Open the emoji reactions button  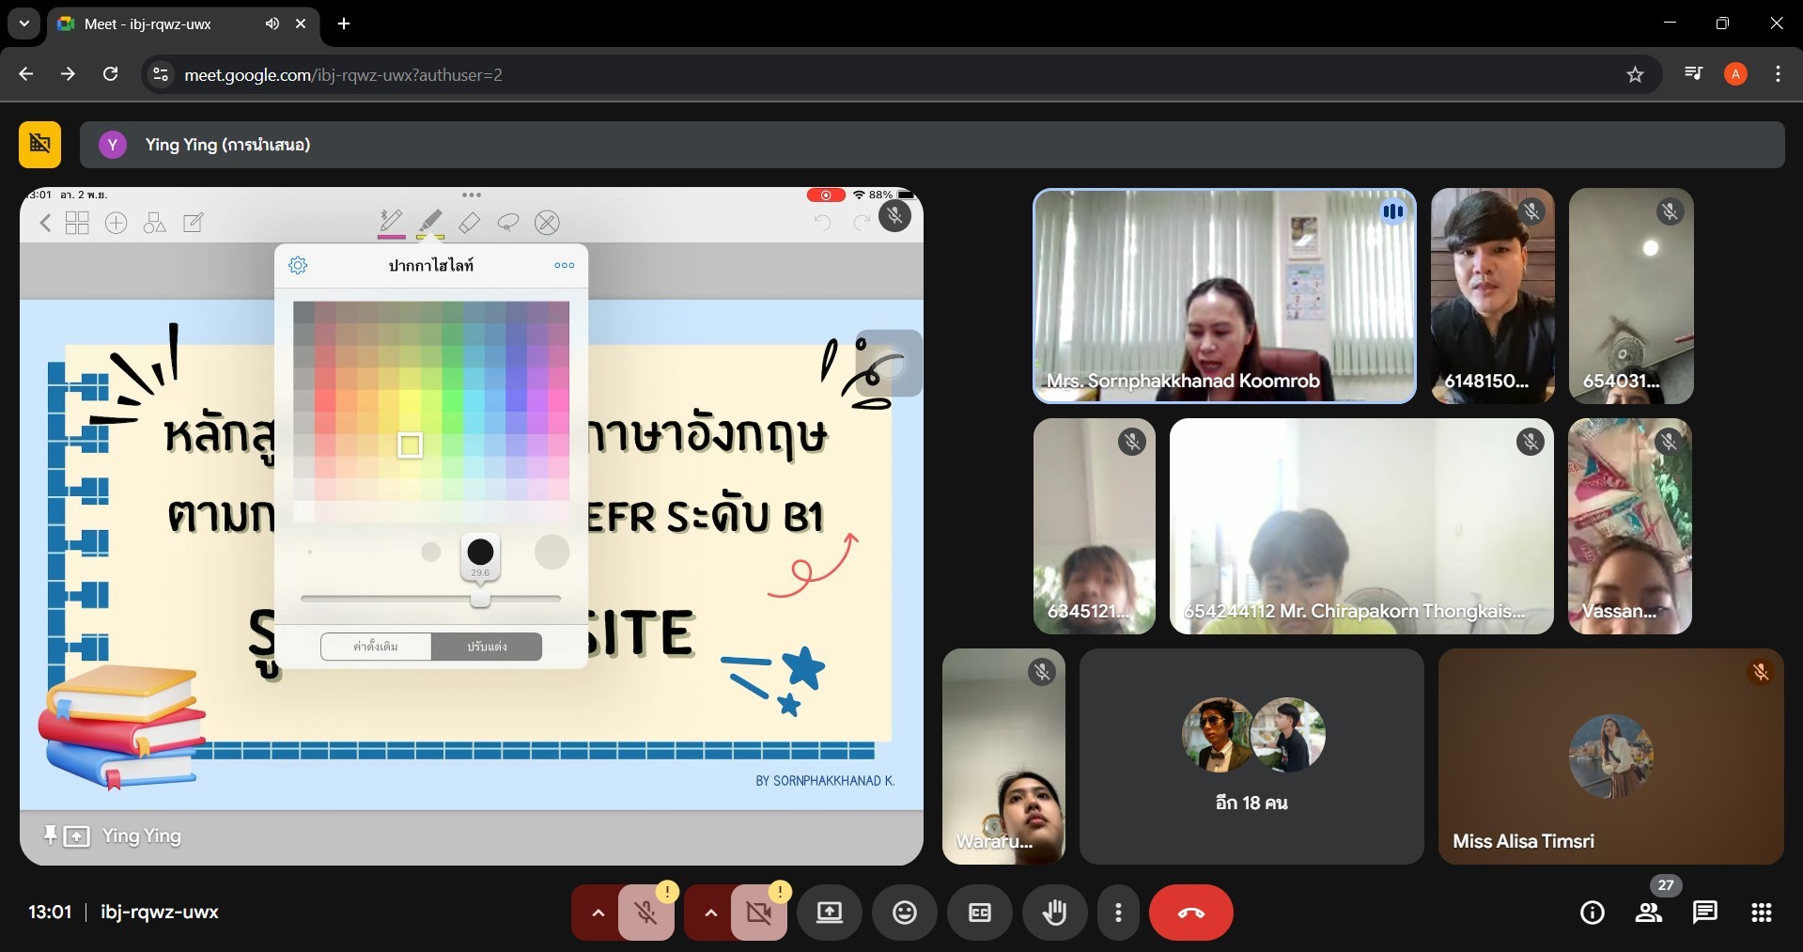point(904,913)
